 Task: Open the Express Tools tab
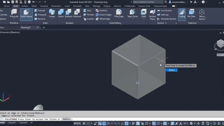pyautogui.click(x=144, y=6)
